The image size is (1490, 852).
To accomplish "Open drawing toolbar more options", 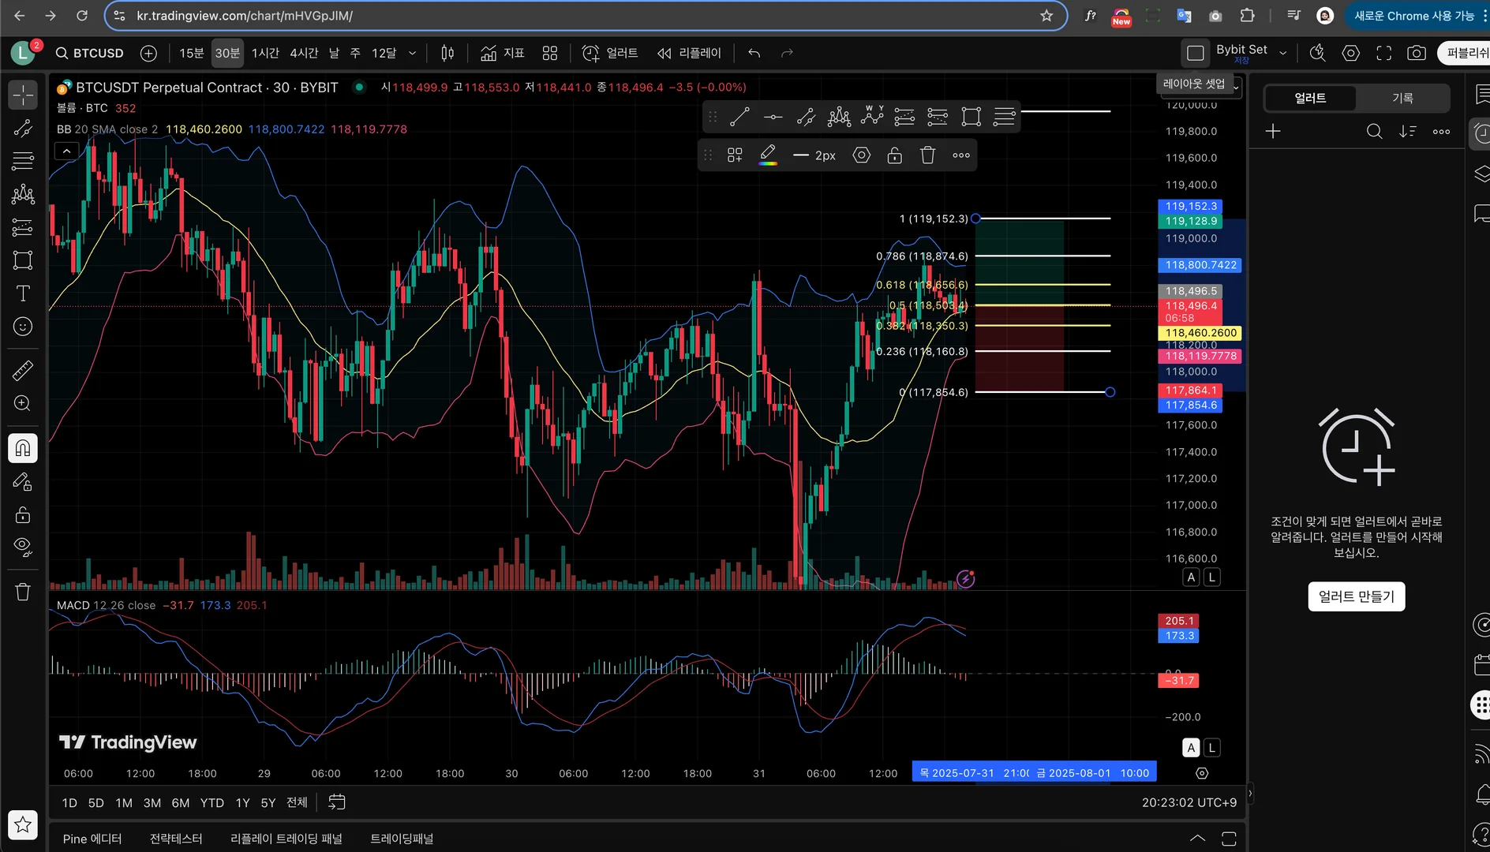I will point(961,155).
